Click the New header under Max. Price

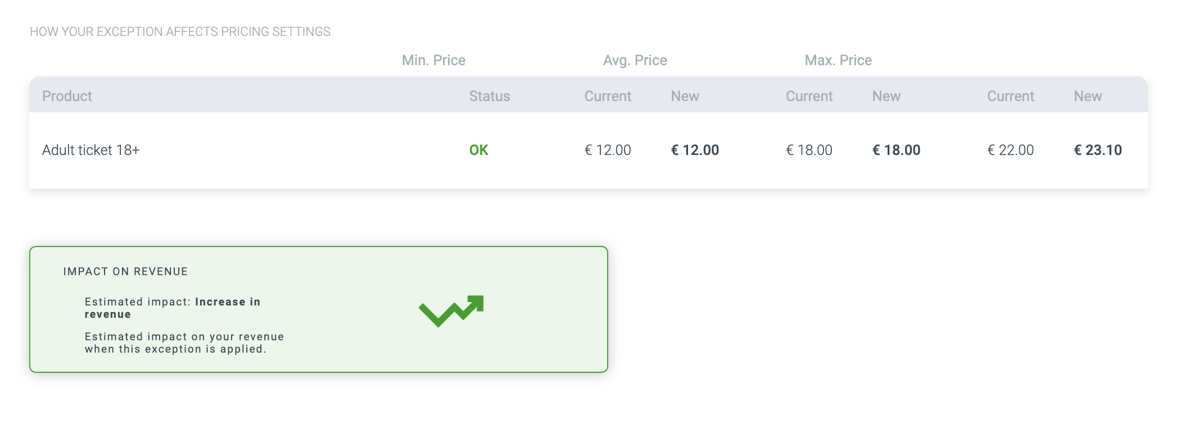pyautogui.click(x=1087, y=96)
